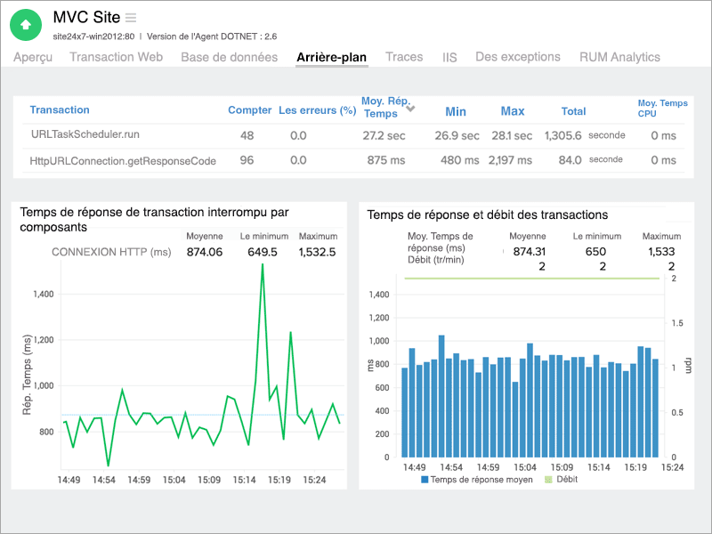The height and width of the screenshot is (534, 712).
Task: Sort table by Transaction column header
Action: click(x=60, y=109)
